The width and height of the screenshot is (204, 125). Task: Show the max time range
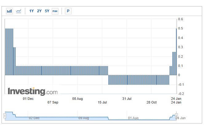[x=55, y=11]
